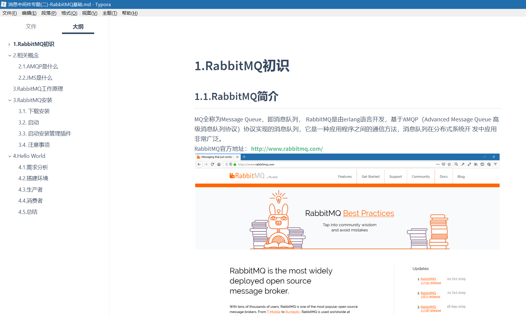Expand the 1.RabbitMQ初识 outline chevron

tap(10, 44)
